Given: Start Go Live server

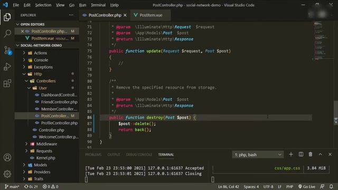Looking at the screenshot, I should [306, 186].
